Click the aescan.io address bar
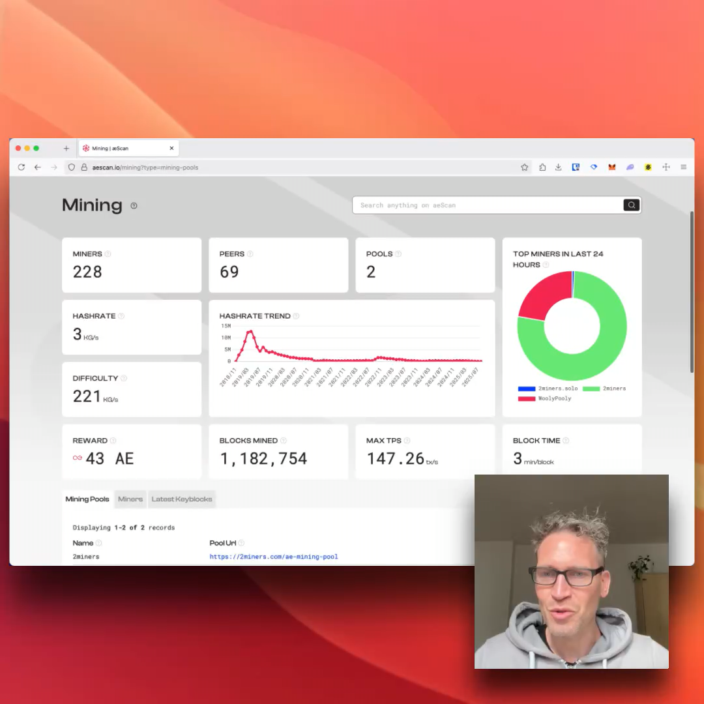 click(297, 167)
